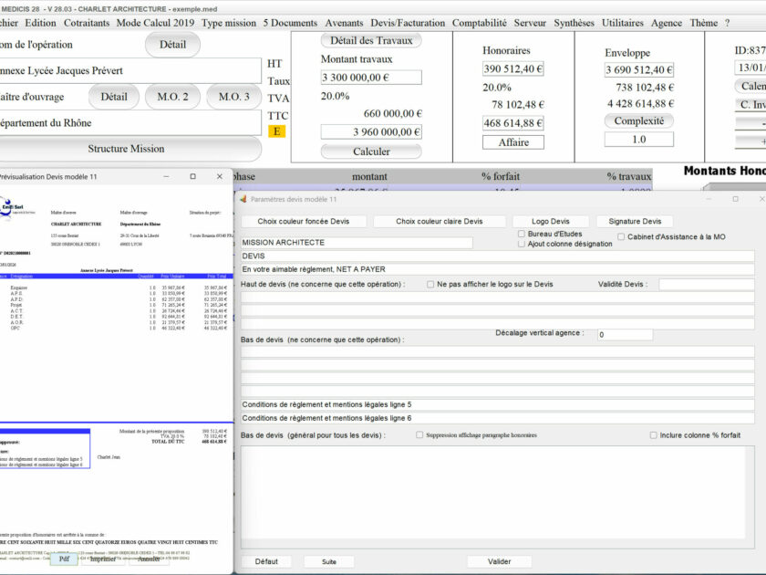Screen dimensions: 766x575
Task: Open the question mark help menu
Action: click(x=727, y=23)
